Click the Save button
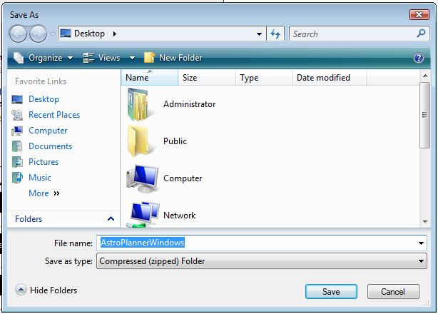Screen dimensions: 438x314 pos(331,292)
